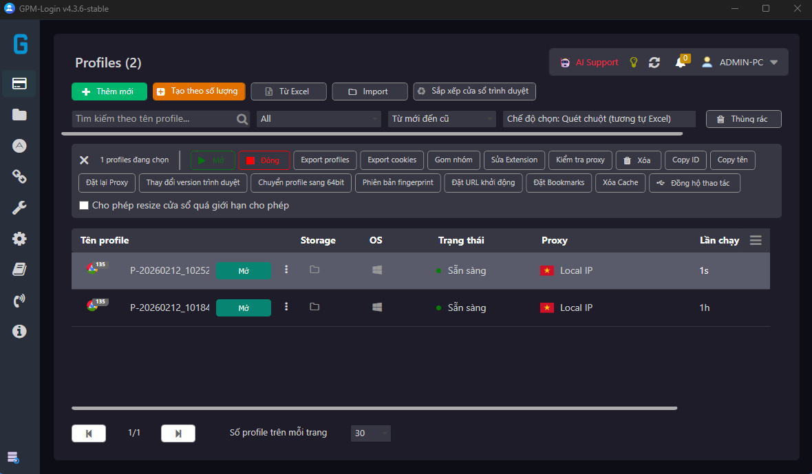
Task: Click the refresh sync icon in header
Action: click(x=654, y=63)
